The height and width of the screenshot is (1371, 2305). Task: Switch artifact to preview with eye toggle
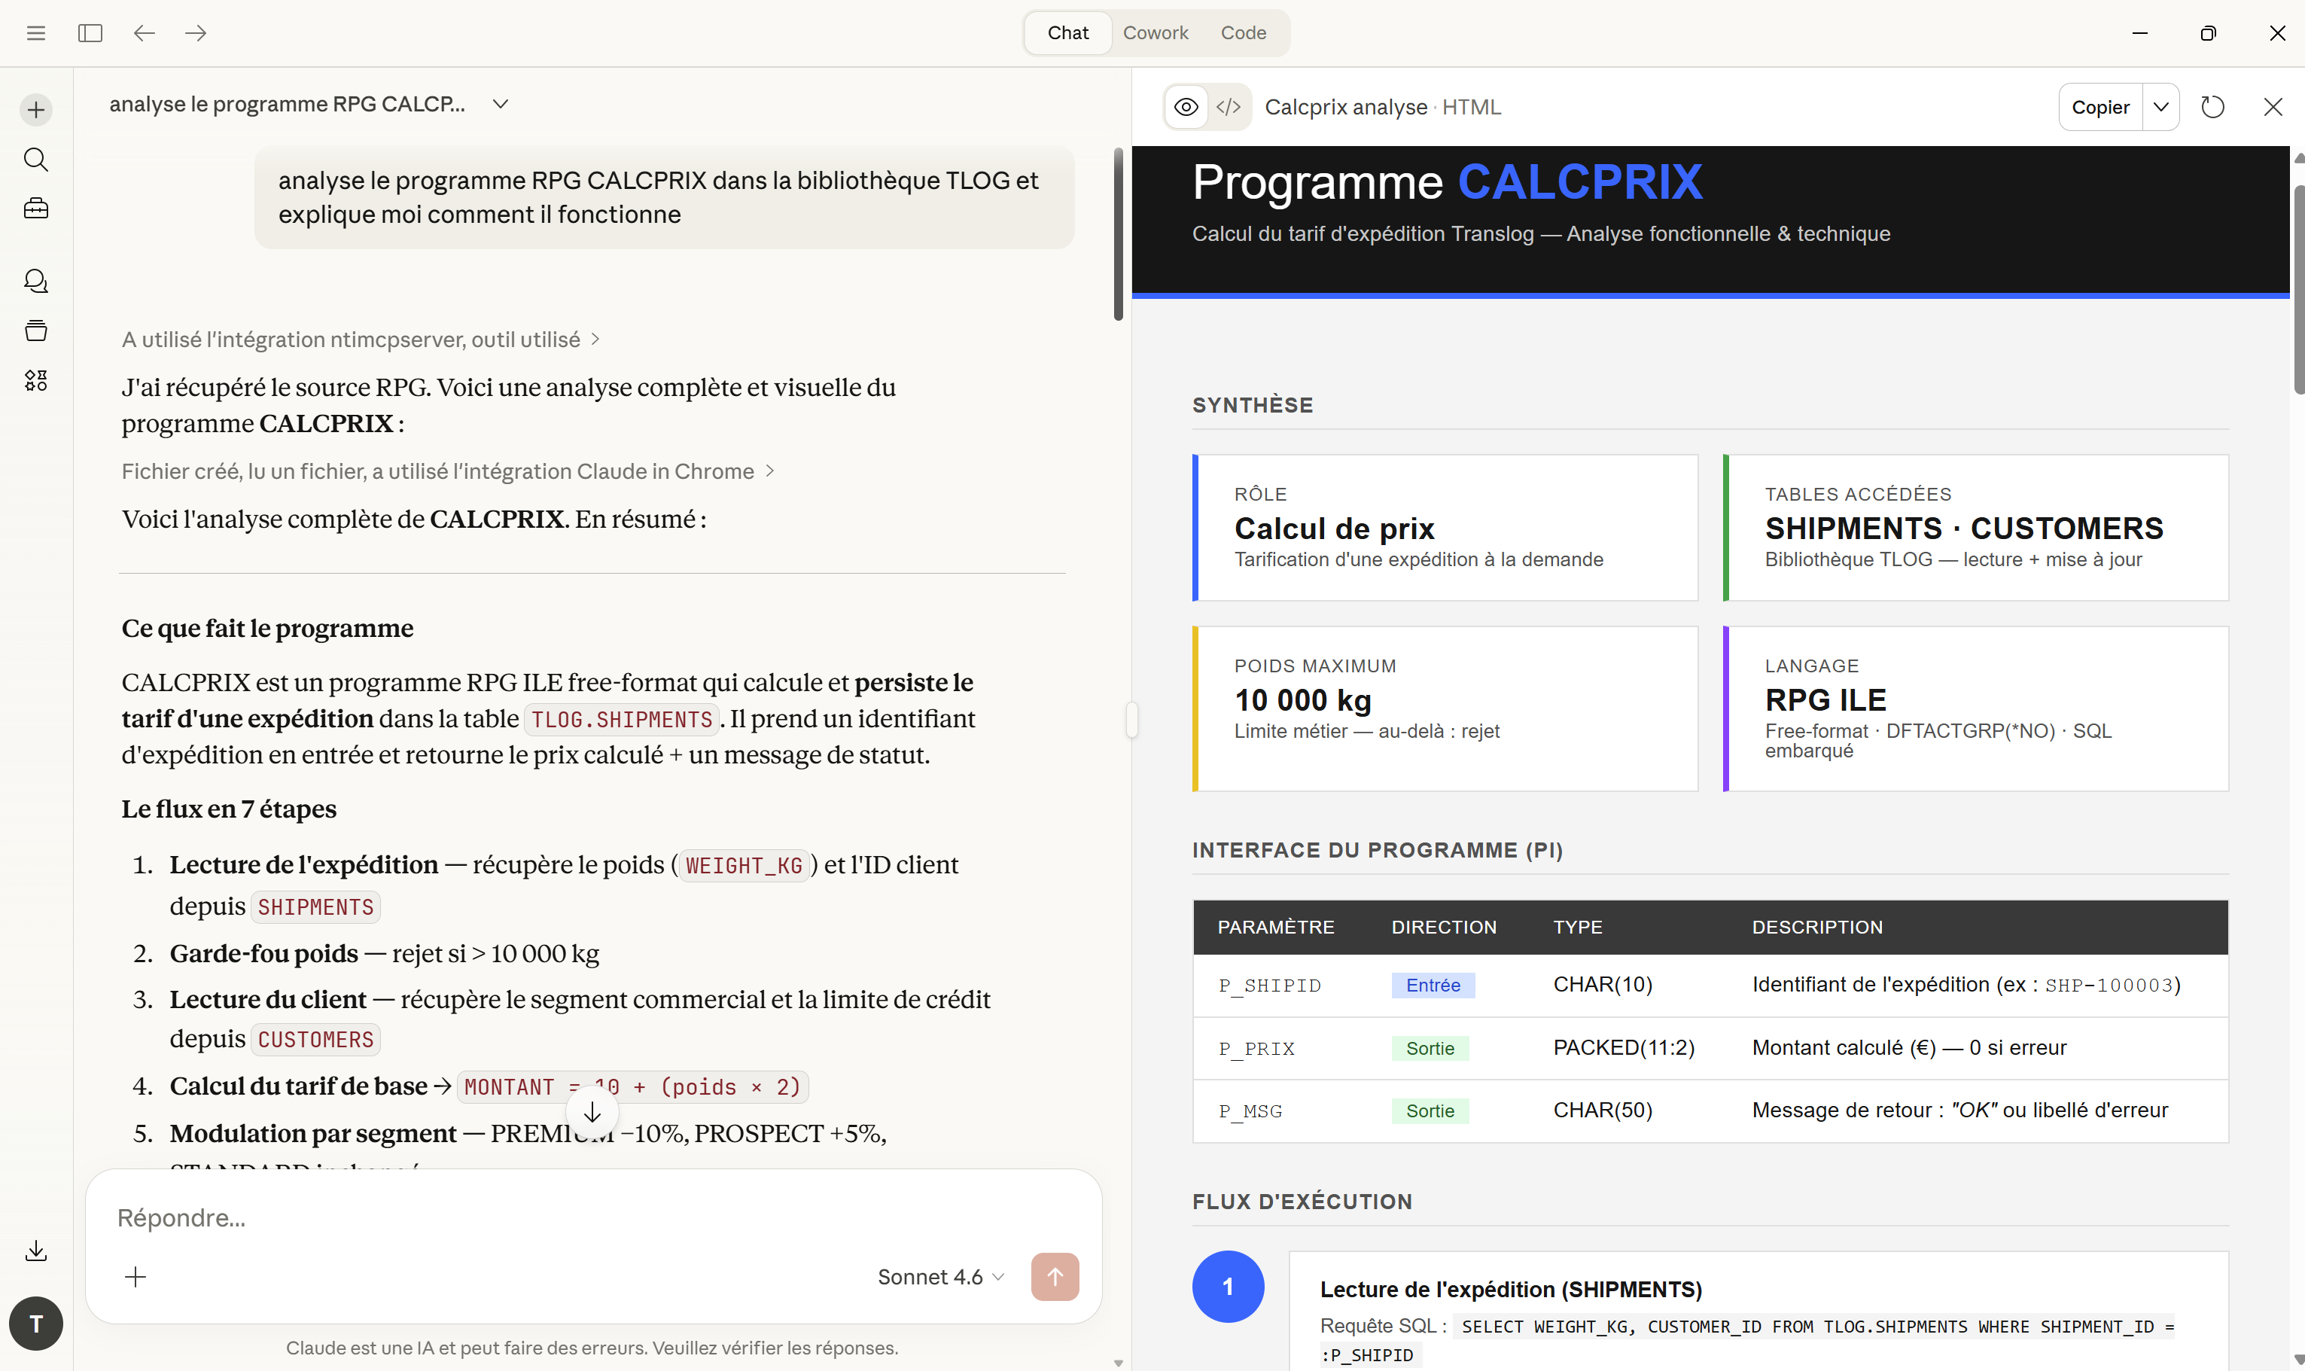coord(1185,106)
